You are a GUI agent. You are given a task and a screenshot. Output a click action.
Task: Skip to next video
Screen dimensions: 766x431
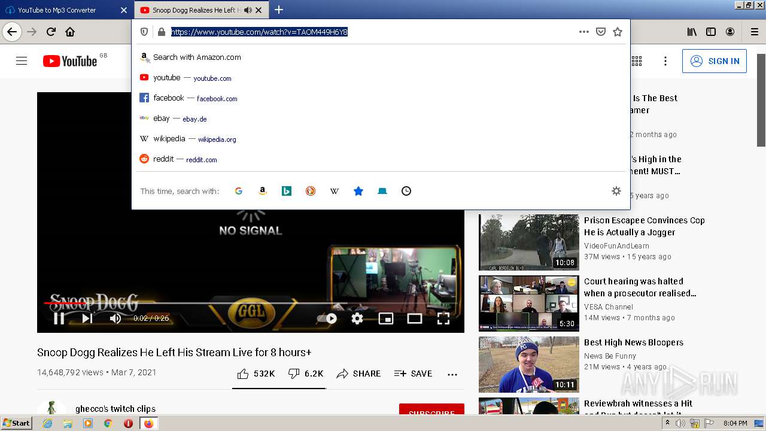87,318
